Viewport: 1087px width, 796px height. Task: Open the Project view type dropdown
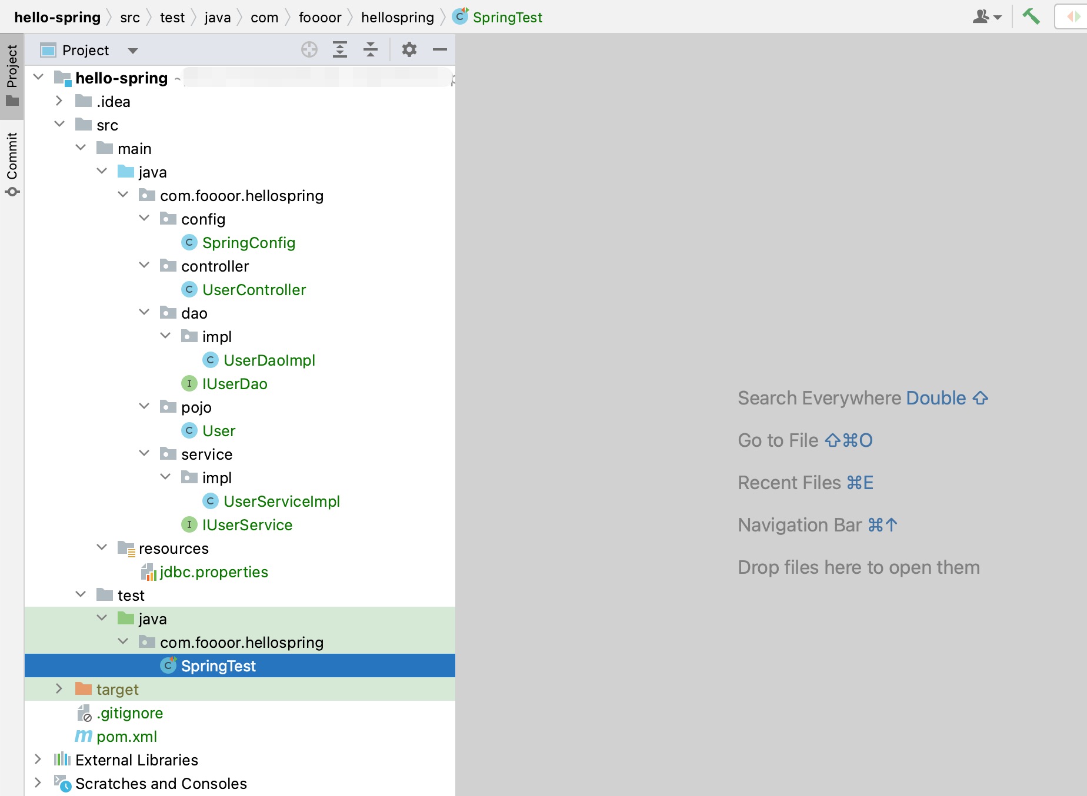(133, 51)
